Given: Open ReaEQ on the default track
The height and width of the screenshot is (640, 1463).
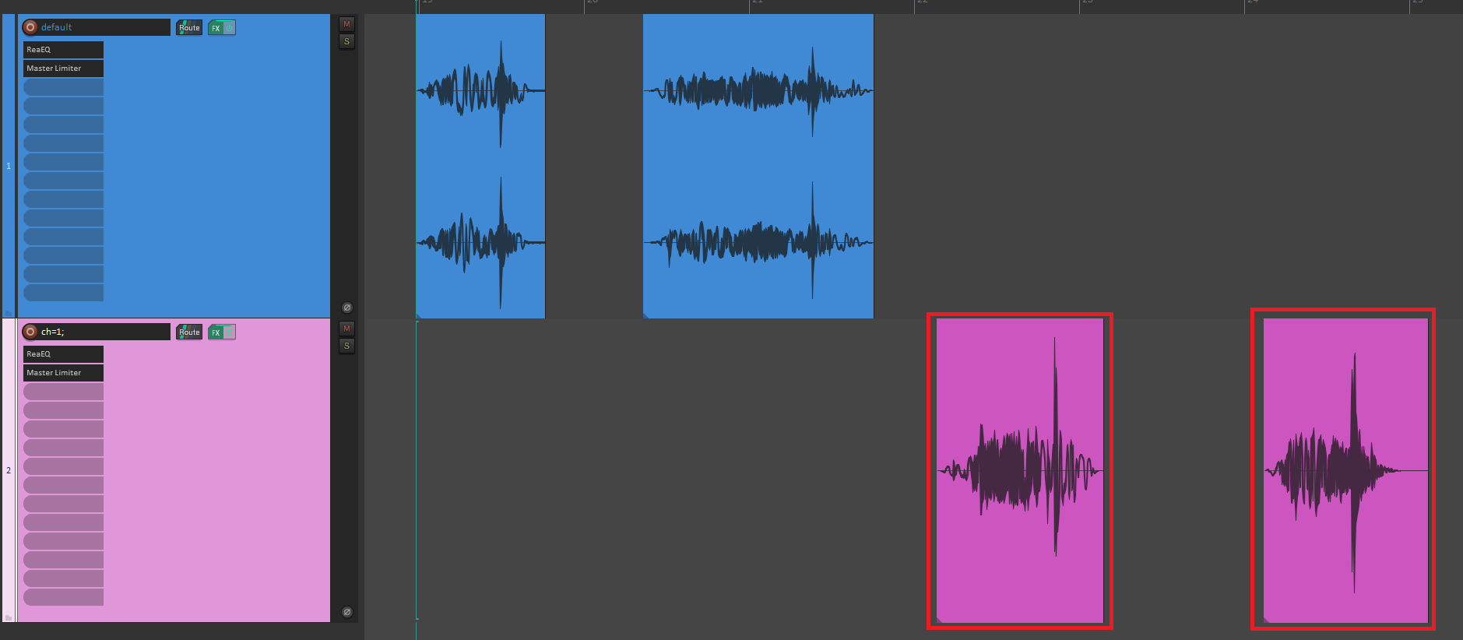Looking at the screenshot, I should (63, 50).
